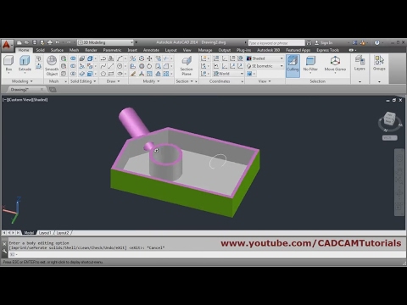Switch to the Parametric ribbon tab
Screen dimensions: 407x305
[112, 50]
